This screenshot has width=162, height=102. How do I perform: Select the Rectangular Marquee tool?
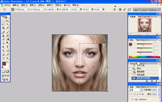3,21
